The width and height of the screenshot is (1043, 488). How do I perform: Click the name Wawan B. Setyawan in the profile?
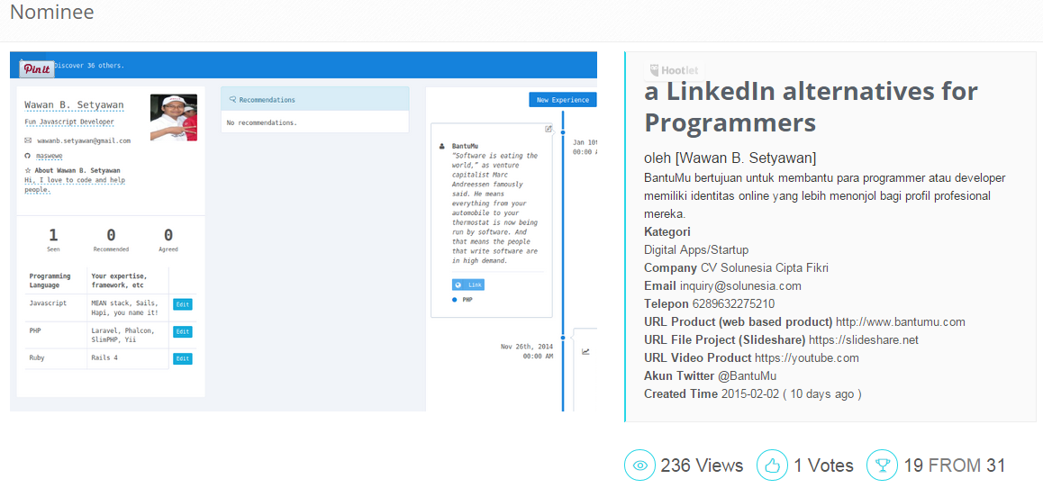[x=74, y=105]
